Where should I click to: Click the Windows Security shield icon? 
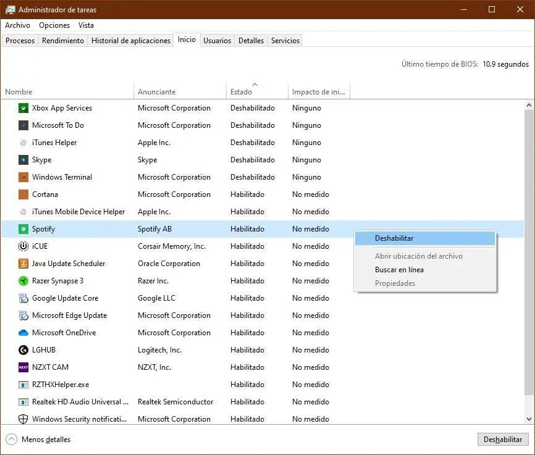click(23, 419)
